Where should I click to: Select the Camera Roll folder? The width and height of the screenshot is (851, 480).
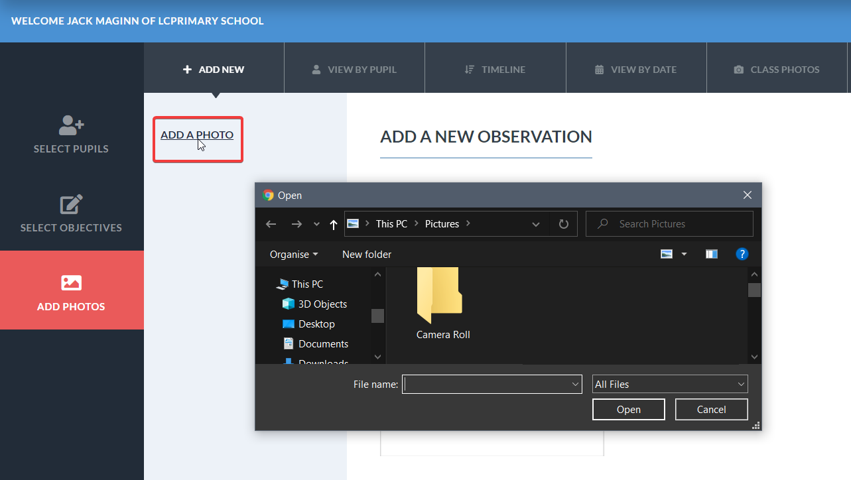(442, 304)
